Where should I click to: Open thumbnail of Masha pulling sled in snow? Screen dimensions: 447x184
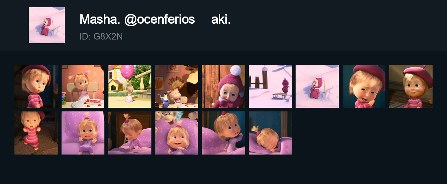[270, 86]
